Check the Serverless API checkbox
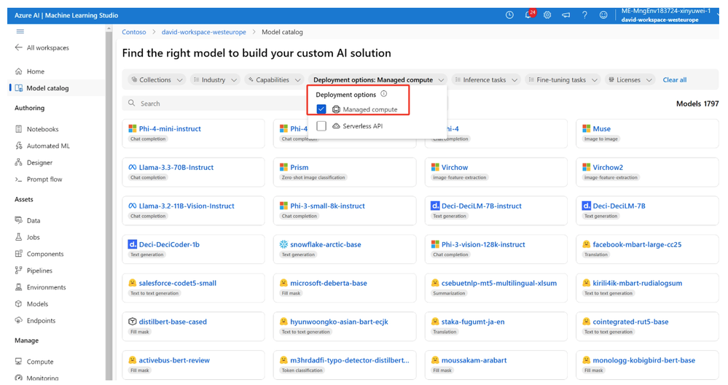This screenshot has width=728, height=385. pos(321,126)
